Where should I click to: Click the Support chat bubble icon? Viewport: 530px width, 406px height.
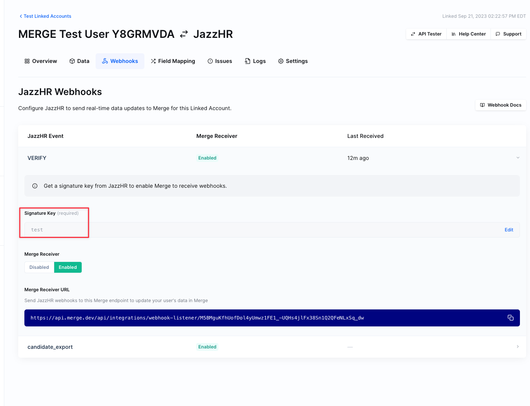pos(498,34)
